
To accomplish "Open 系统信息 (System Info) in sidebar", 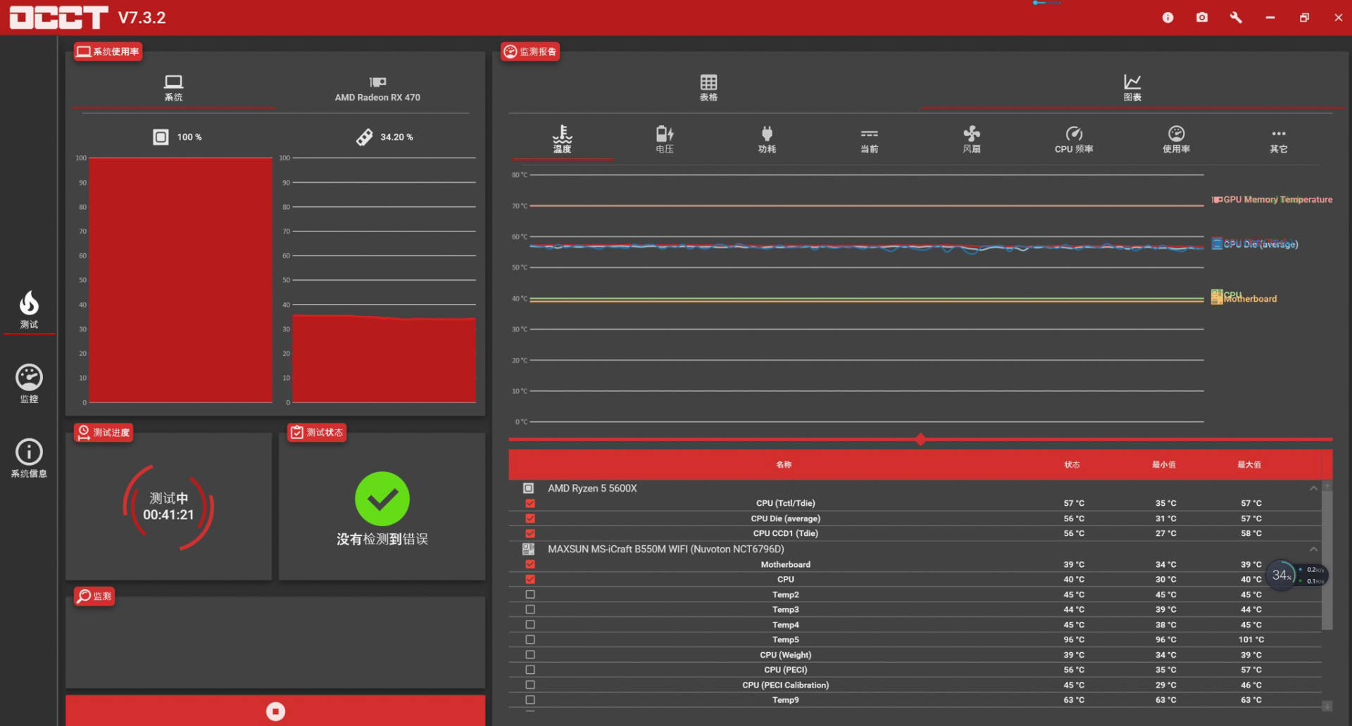I will pos(29,459).
